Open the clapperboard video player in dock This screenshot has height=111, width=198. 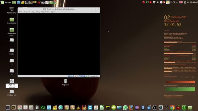(x=149, y=108)
